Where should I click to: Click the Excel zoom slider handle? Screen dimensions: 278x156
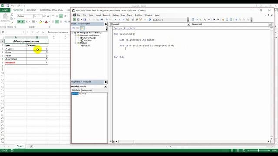[258, 150]
